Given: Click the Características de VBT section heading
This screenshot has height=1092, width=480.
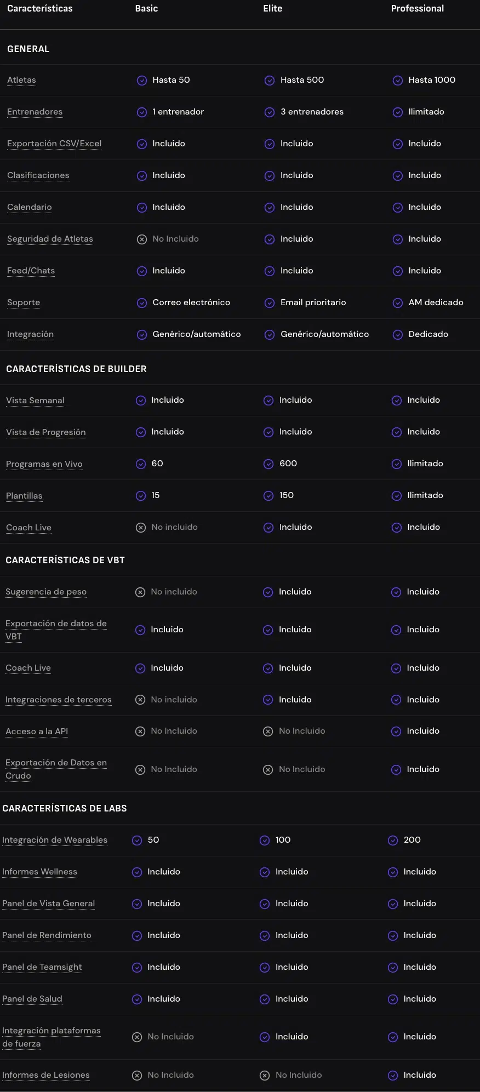Looking at the screenshot, I should (x=65, y=560).
